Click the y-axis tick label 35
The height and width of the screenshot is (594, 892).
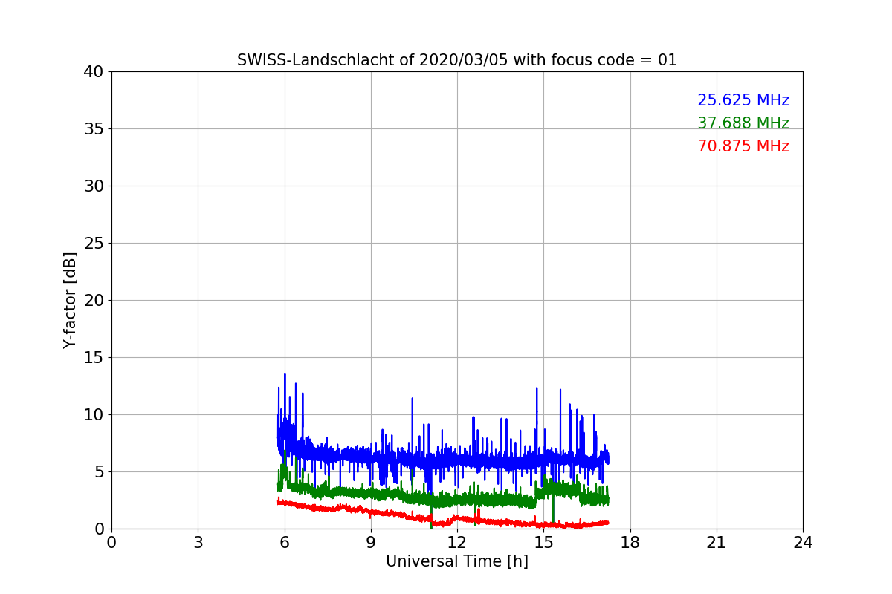coord(94,129)
